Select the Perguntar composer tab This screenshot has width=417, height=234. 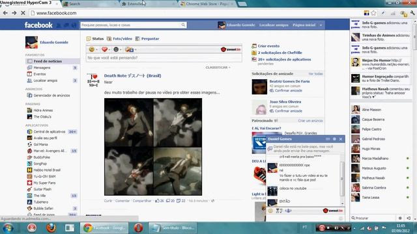click(147, 39)
